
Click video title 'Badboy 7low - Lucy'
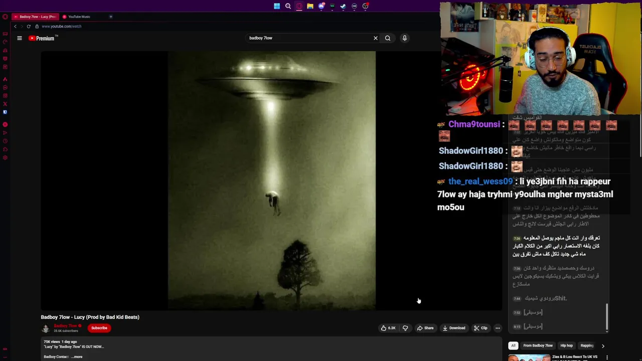tap(90, 317)
